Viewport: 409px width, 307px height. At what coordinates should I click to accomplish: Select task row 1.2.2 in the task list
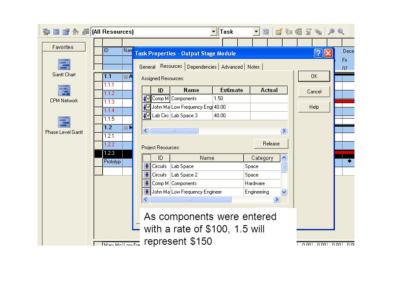112,145
